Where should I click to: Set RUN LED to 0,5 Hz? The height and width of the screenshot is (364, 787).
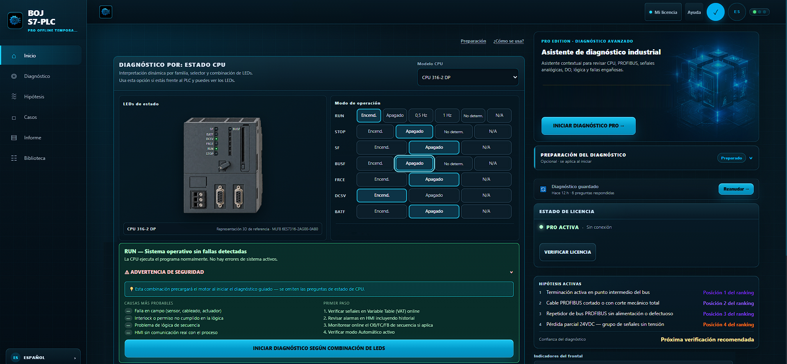[x=421, y=116]
